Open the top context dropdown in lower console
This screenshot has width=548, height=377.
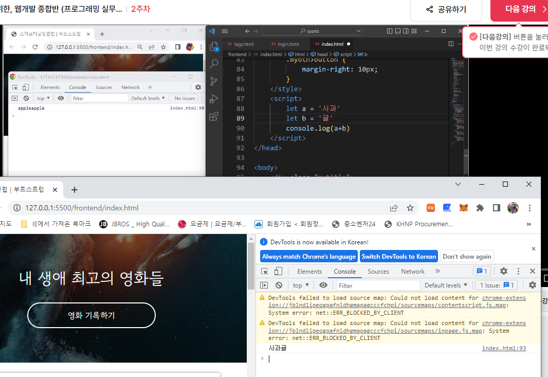click(x=301, y=285)
